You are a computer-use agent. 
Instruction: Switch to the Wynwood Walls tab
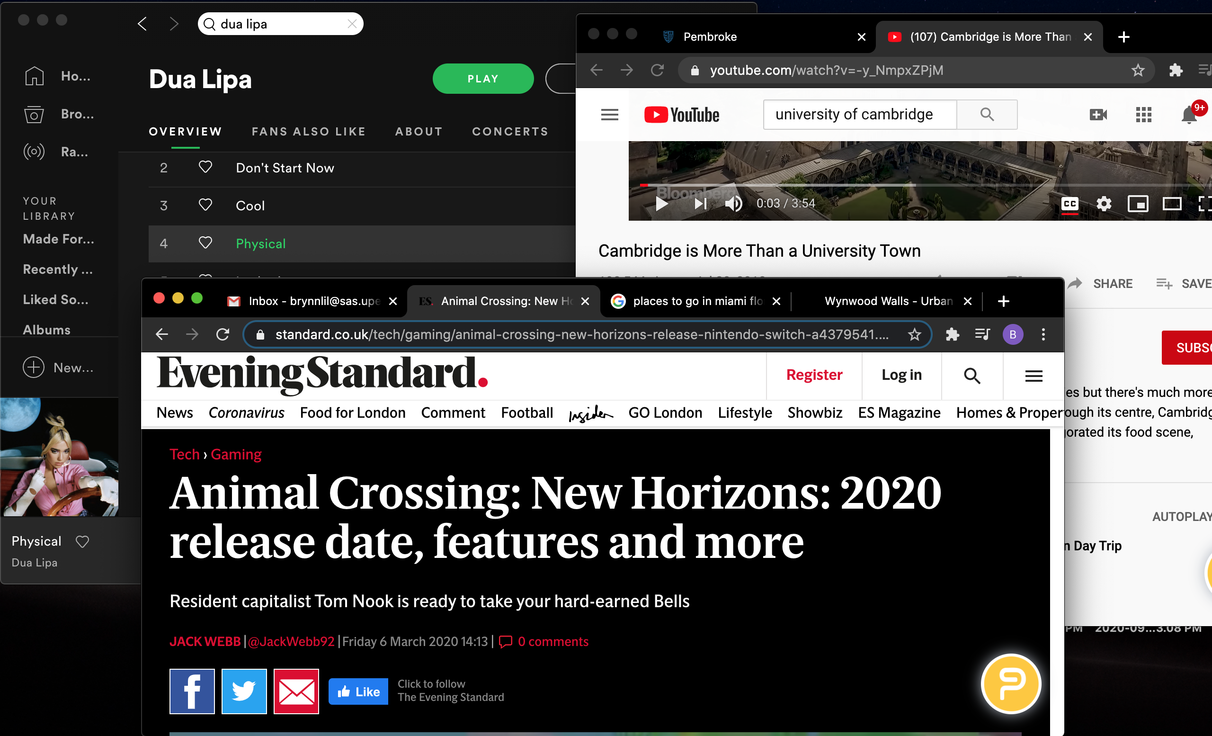888,301
